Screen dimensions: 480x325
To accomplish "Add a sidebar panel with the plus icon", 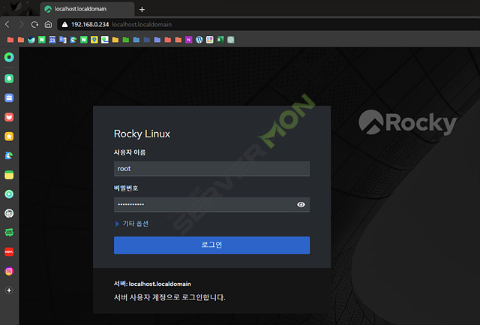I will [x=9, y=290].
